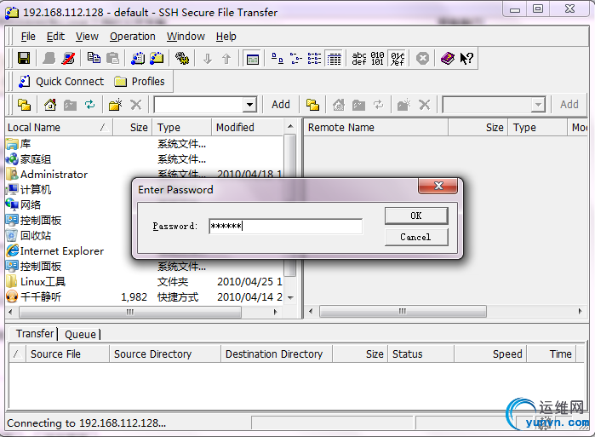Sort local list by Modified column

pos(247,128)
